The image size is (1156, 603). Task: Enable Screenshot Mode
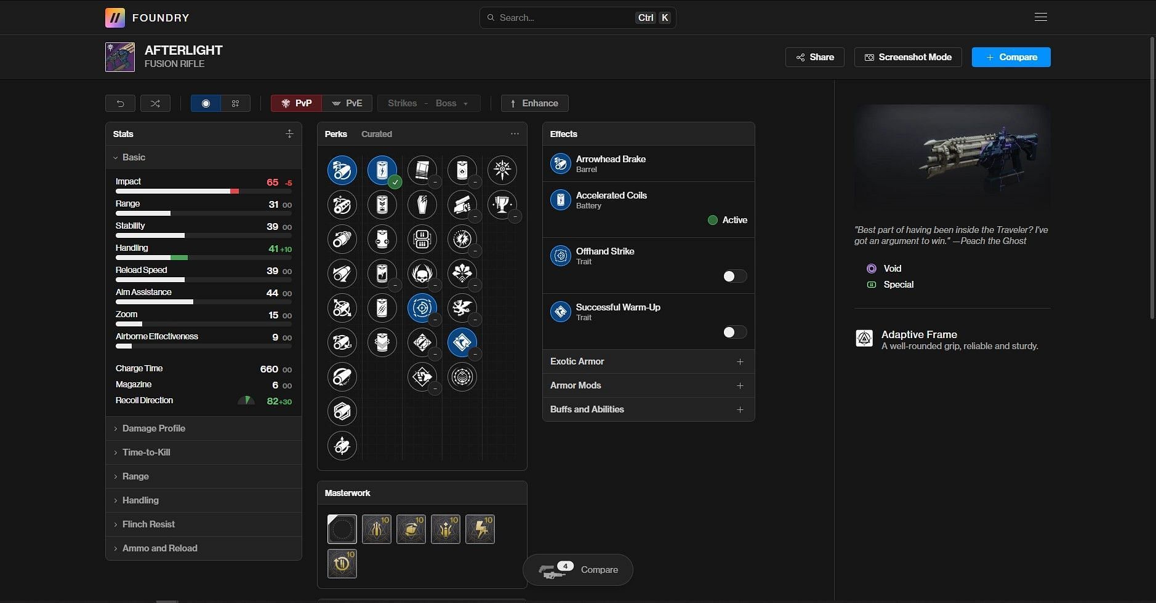pos(908,57)
